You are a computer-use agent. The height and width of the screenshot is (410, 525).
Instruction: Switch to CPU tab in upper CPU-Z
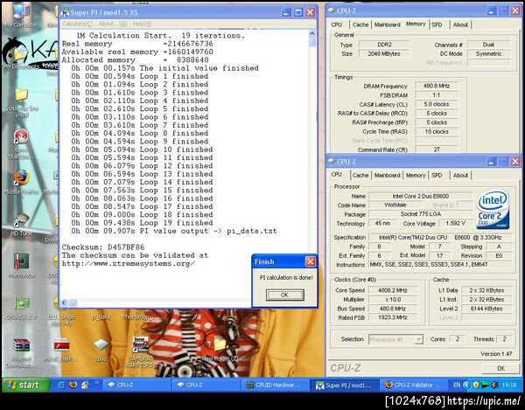coord(337,24)
